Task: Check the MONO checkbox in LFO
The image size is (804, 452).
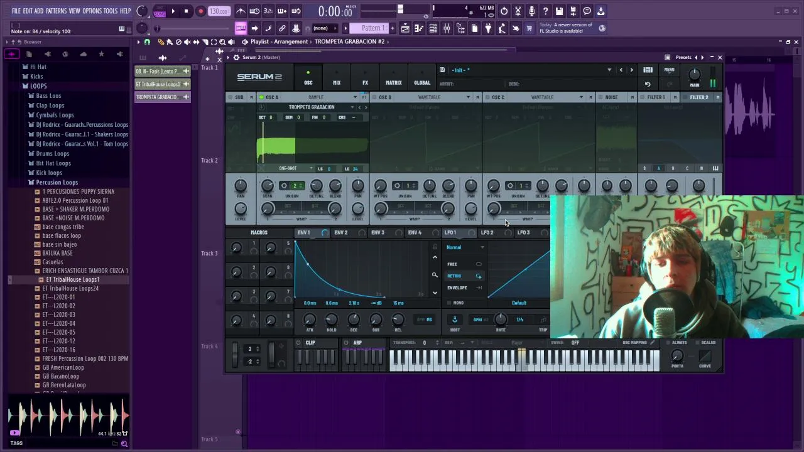Action: point(449,303)
